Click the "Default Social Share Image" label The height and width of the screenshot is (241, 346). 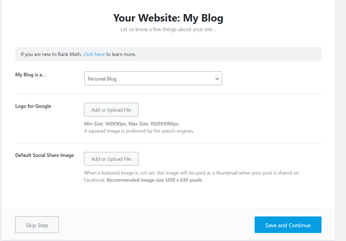coord(45,155)
